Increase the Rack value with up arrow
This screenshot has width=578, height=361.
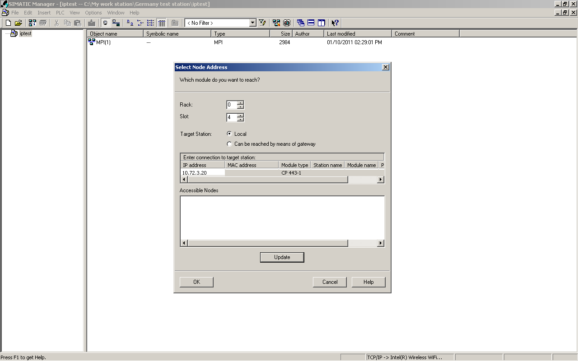point(241,102)
